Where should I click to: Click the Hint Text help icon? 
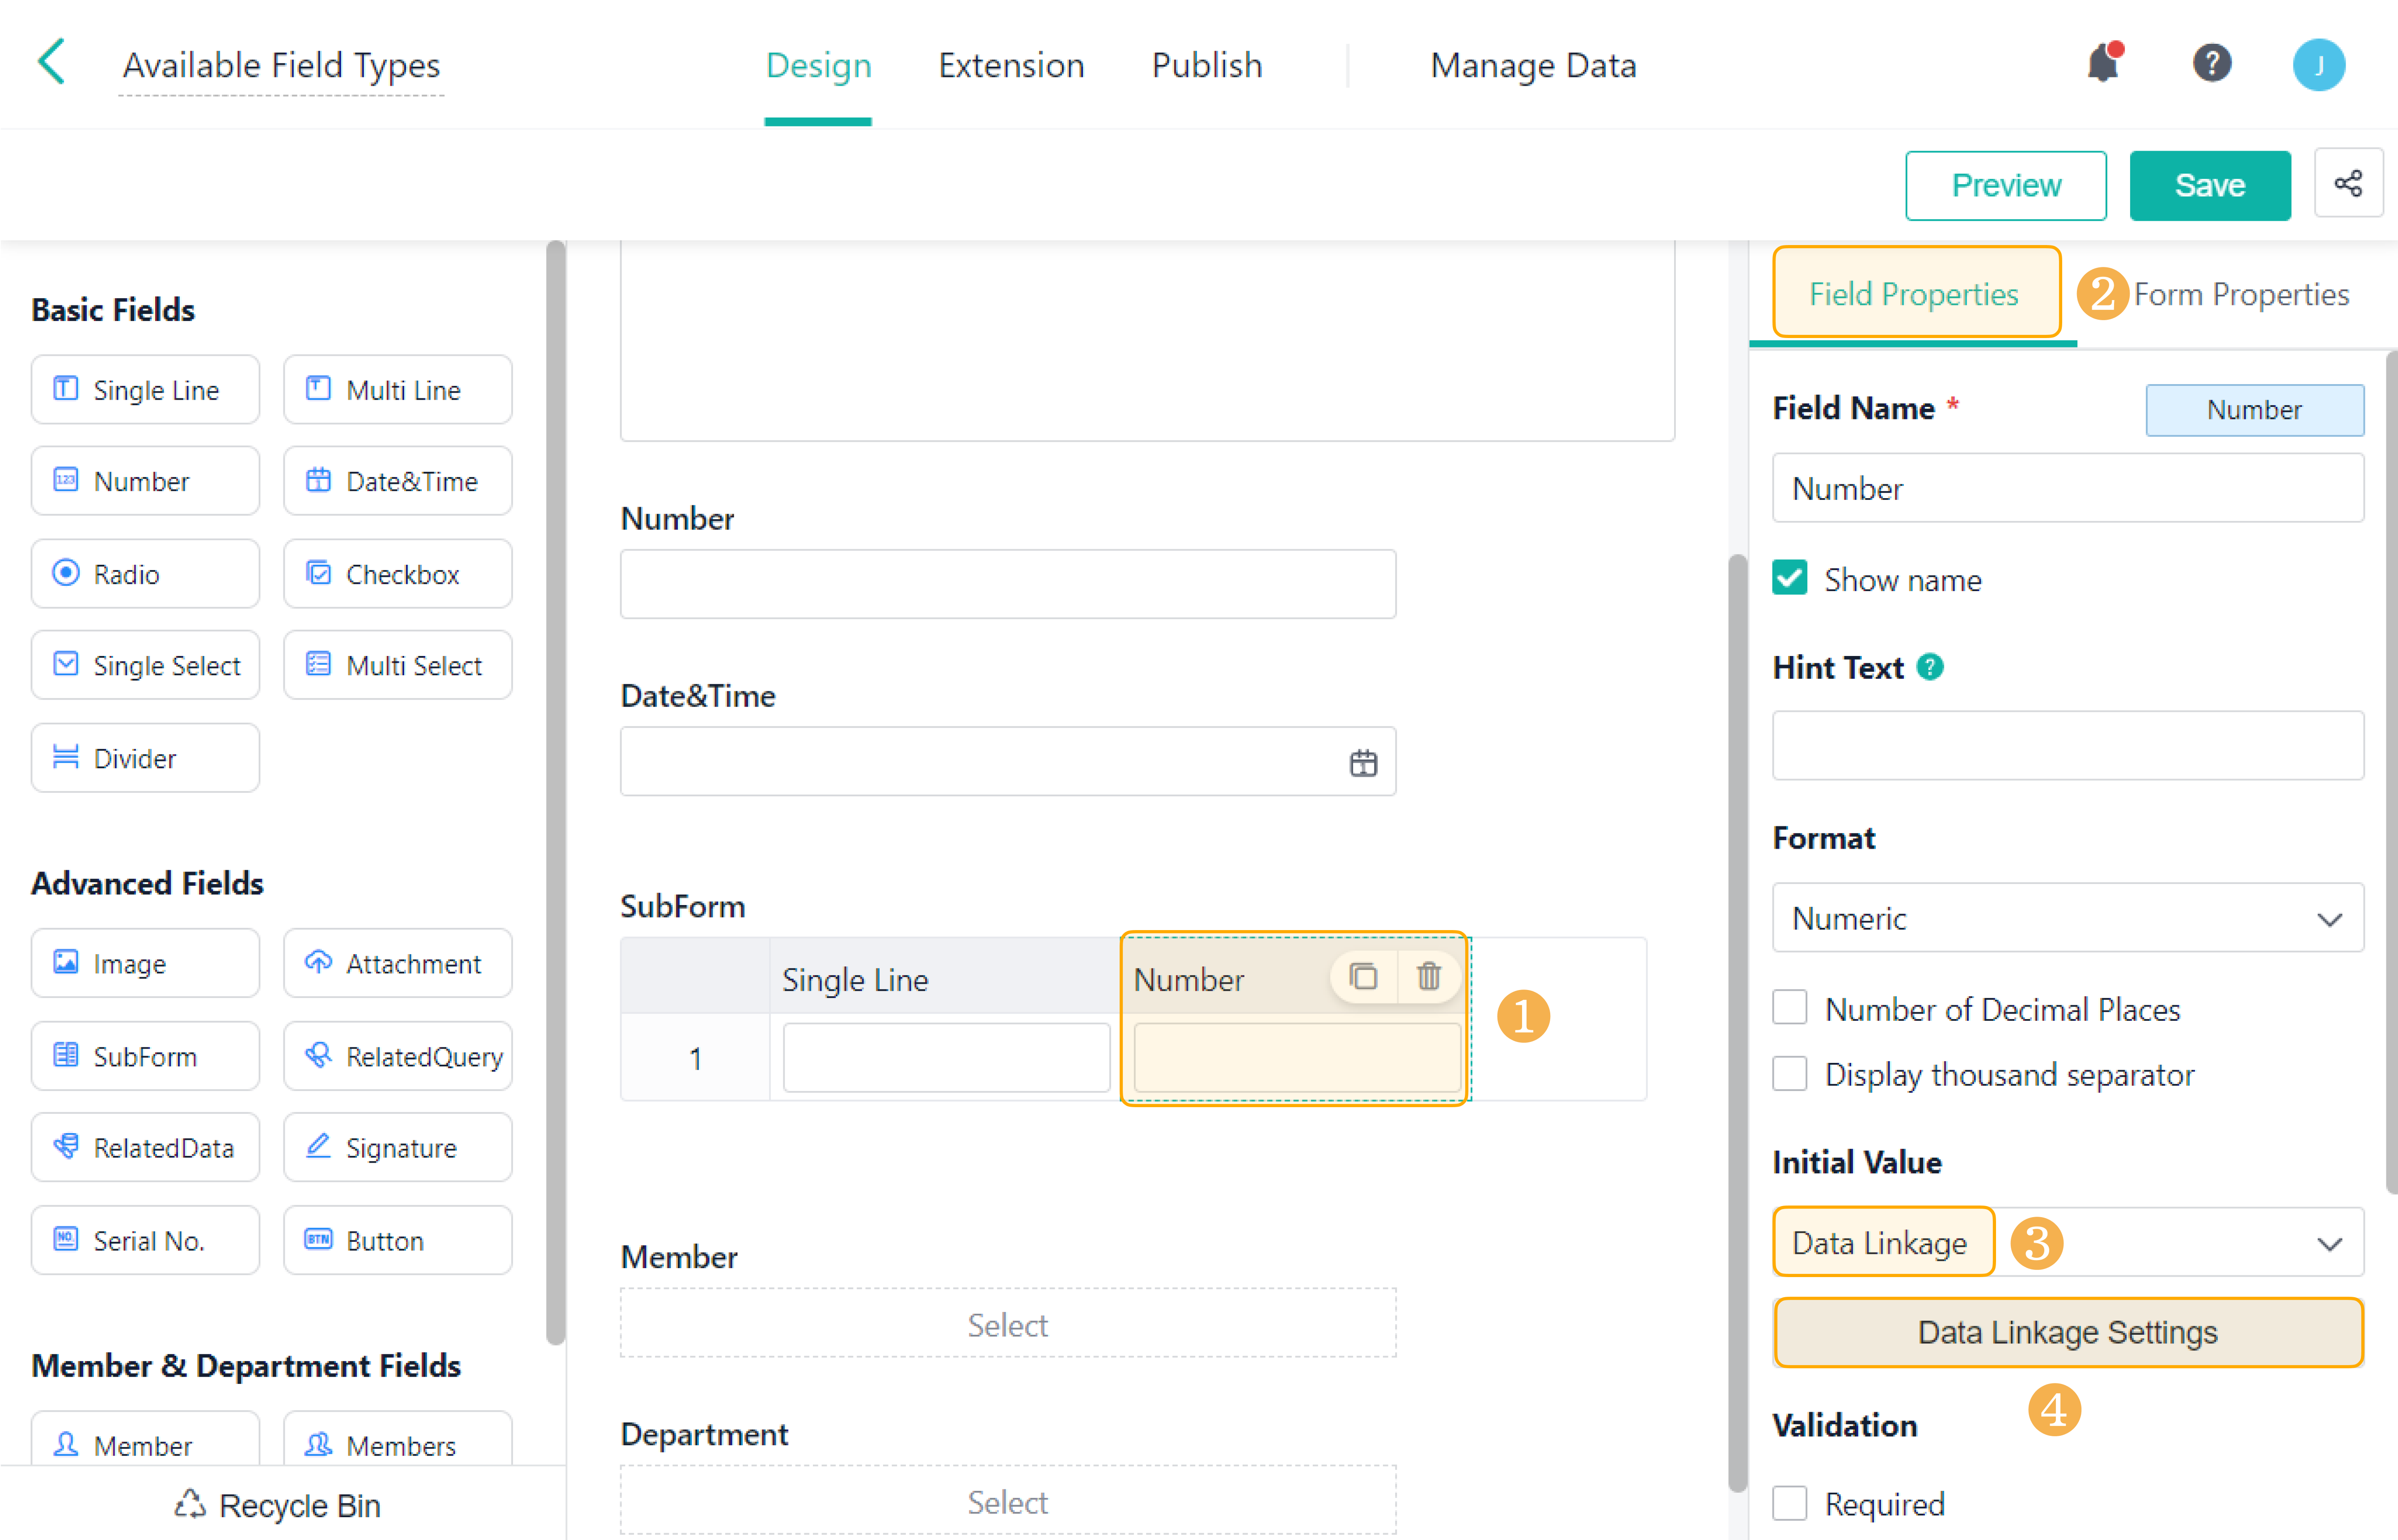tap(1930, 667)
